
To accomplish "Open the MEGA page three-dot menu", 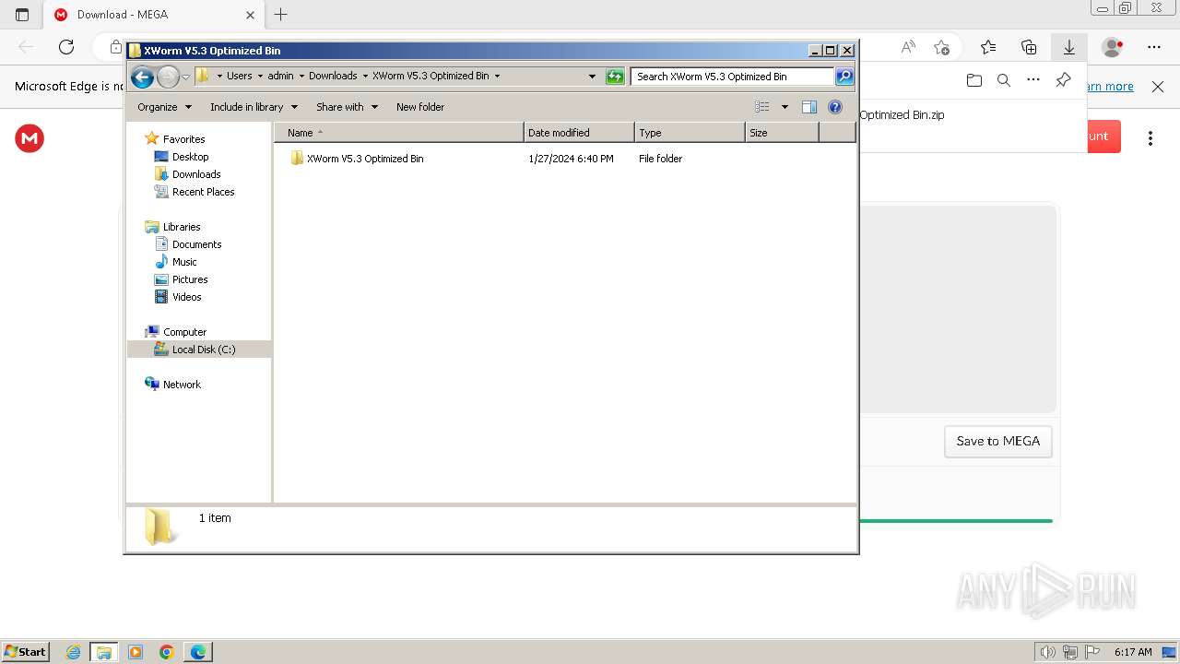I will pos(1150,138).
